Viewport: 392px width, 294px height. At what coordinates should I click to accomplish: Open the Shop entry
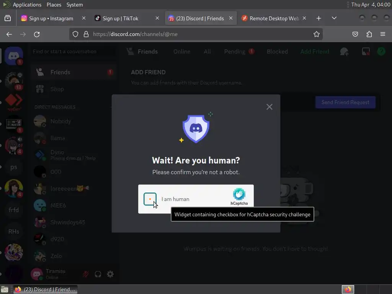pyautogui.click(x=74, y=89)
